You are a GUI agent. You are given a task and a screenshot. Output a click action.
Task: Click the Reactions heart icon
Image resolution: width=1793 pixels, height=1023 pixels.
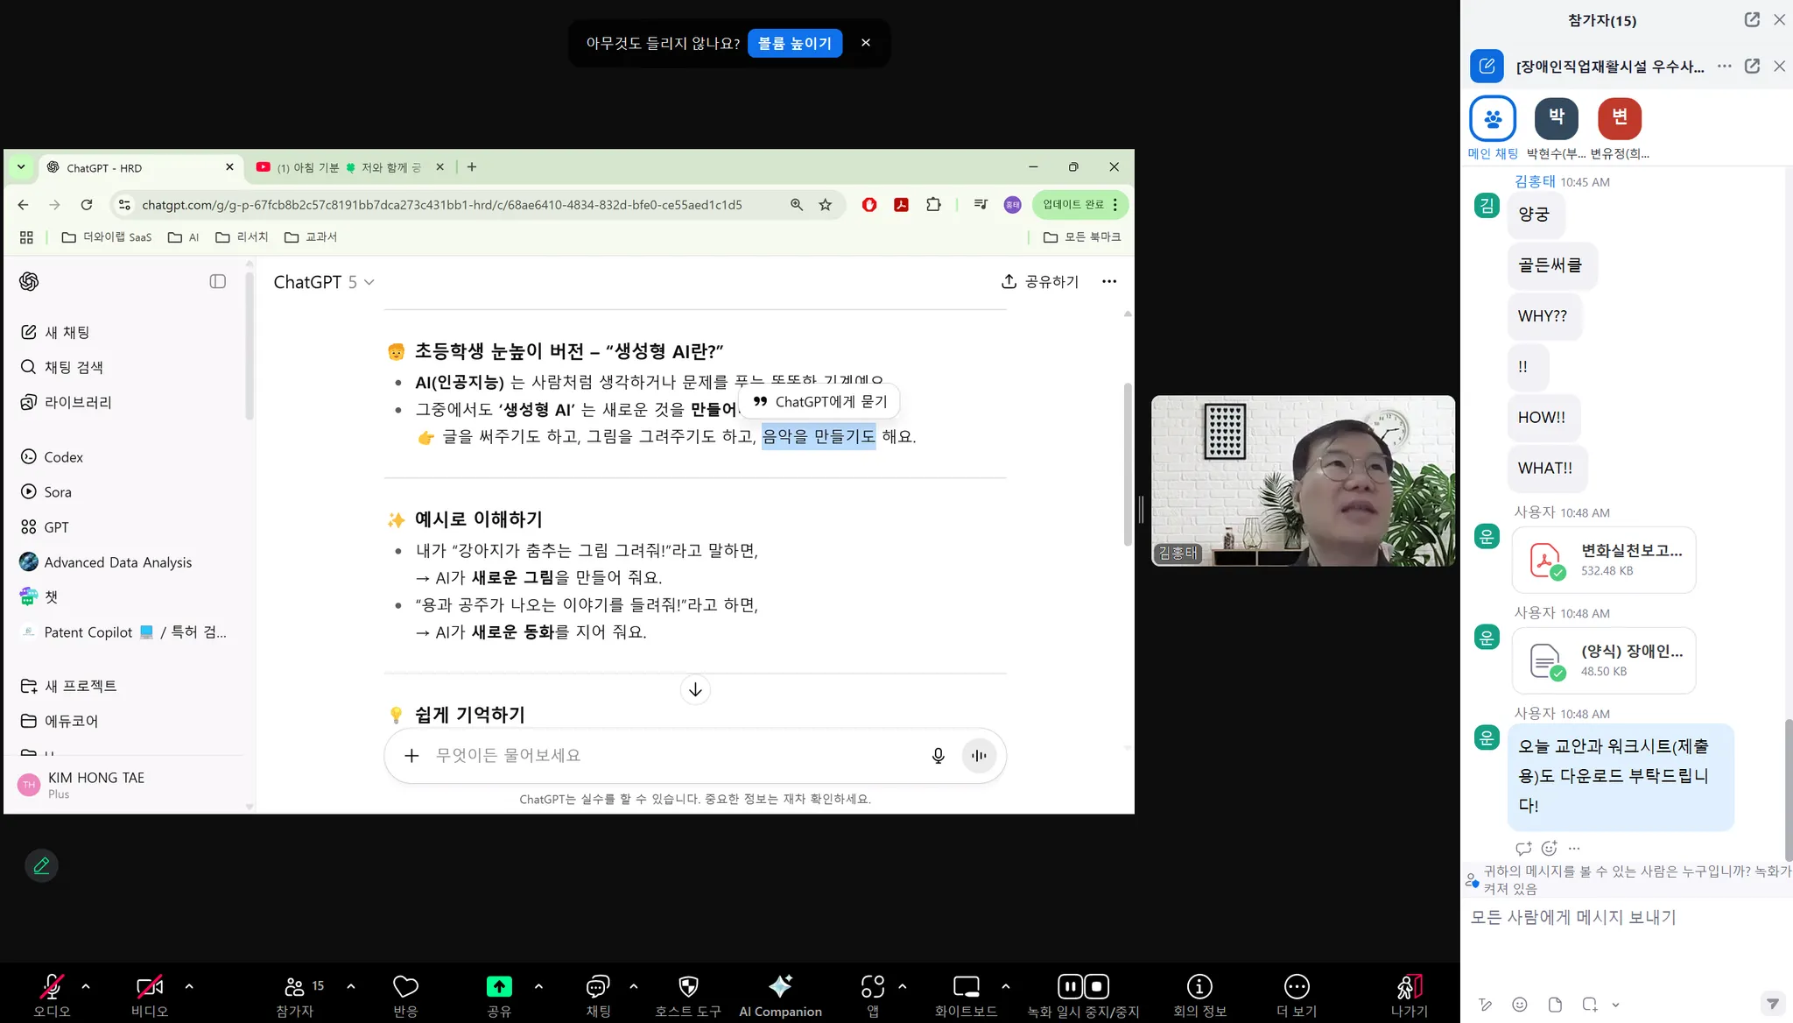(405, 987)
